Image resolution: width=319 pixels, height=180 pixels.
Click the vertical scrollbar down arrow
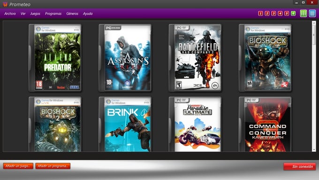tap(314, 150)
